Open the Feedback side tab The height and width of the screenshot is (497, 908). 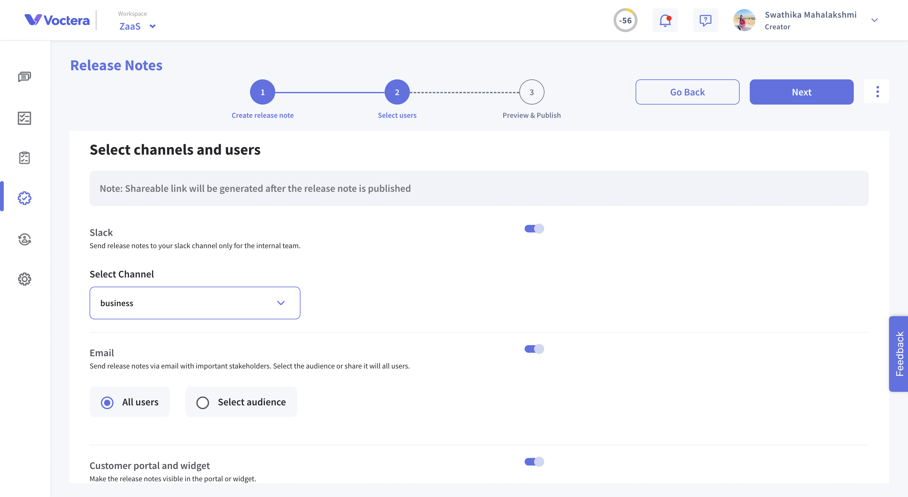(x=899, y=354)
